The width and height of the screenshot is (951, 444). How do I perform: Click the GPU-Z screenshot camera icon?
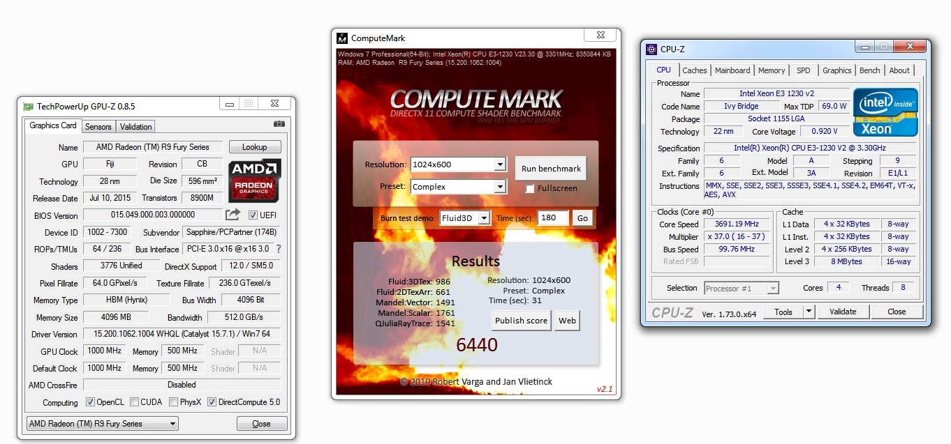(x=279, y=124)
